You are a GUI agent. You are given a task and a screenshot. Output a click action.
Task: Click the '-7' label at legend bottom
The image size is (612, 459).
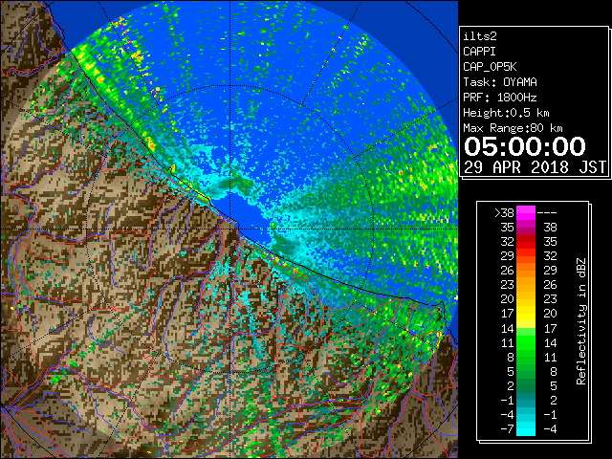507,429
